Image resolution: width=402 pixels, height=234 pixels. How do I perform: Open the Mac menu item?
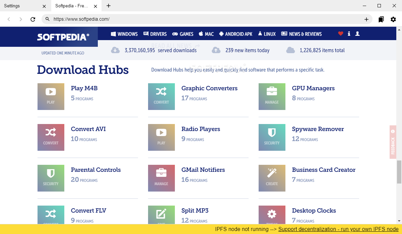[206, 34]
